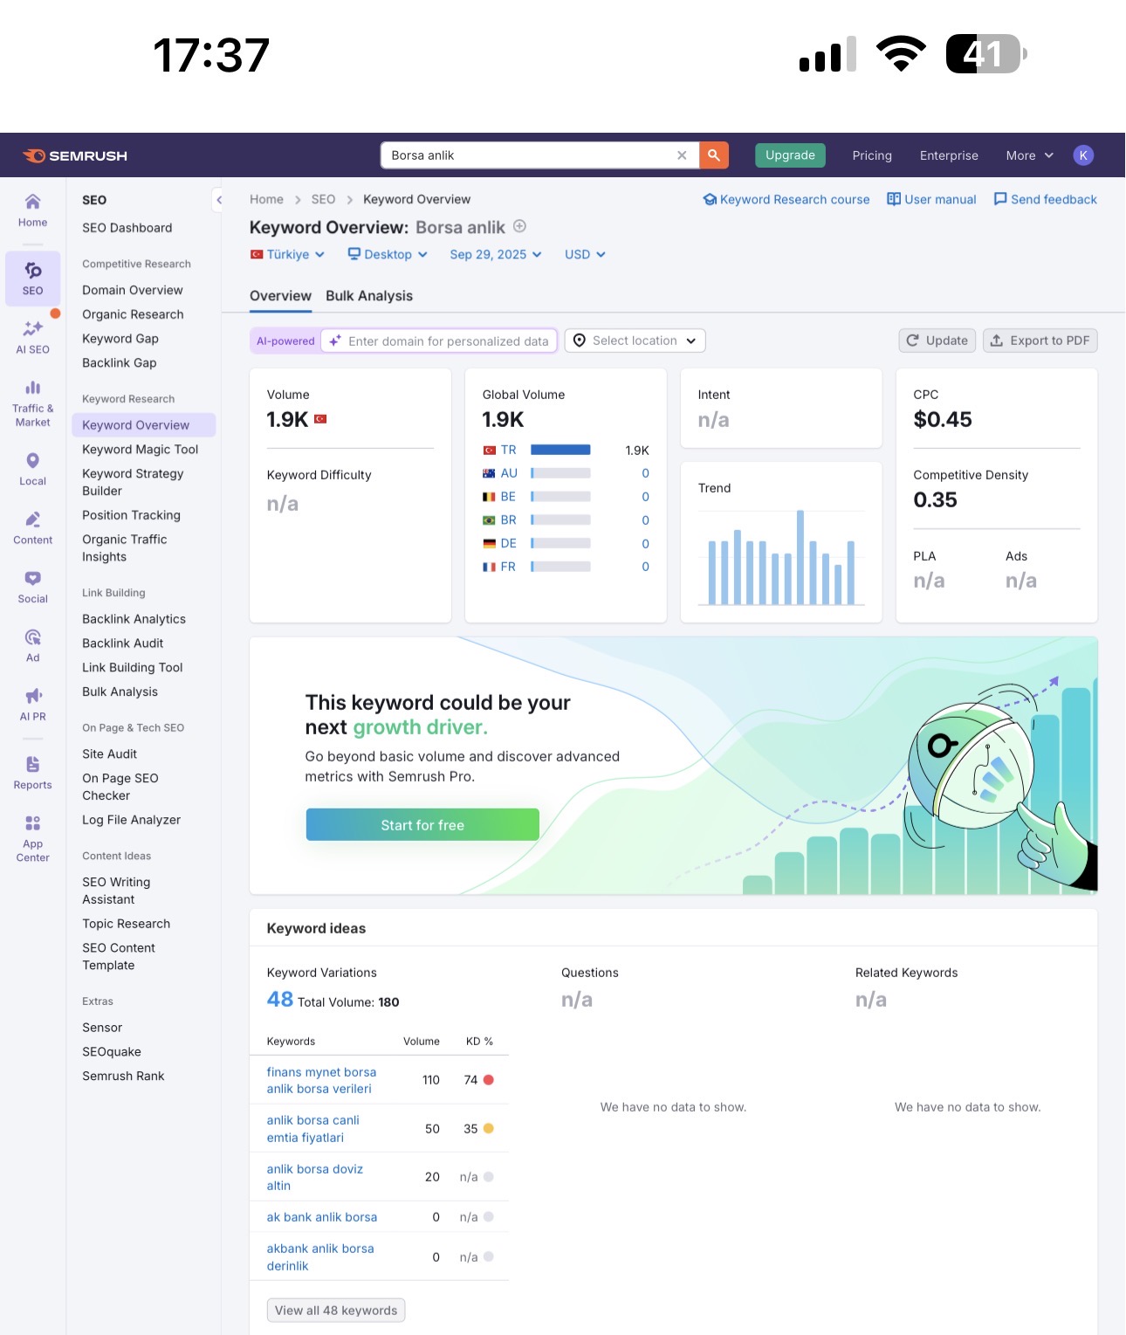Click the orange search magnifier button
Viewport: 1126px width, 1335px height.
[714, 155]
